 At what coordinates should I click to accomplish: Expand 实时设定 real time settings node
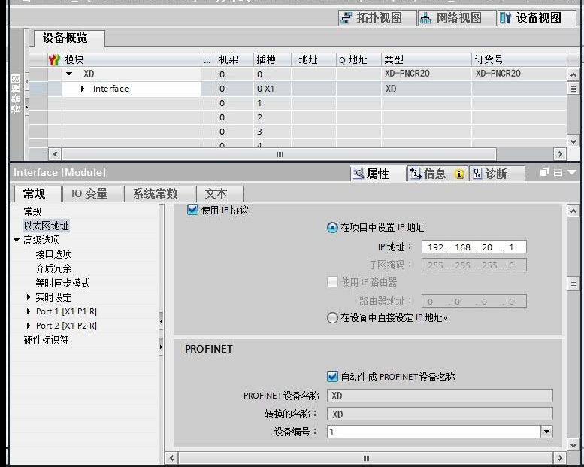[x=29, y=297]
